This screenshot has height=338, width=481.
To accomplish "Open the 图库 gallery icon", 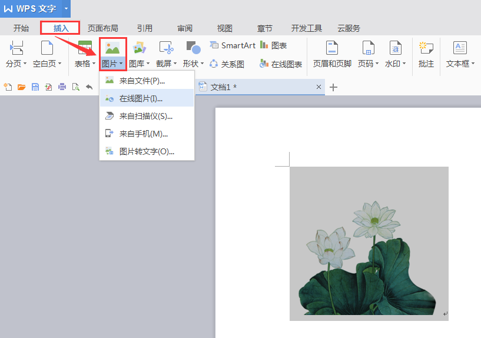I will tap(140, 48).
